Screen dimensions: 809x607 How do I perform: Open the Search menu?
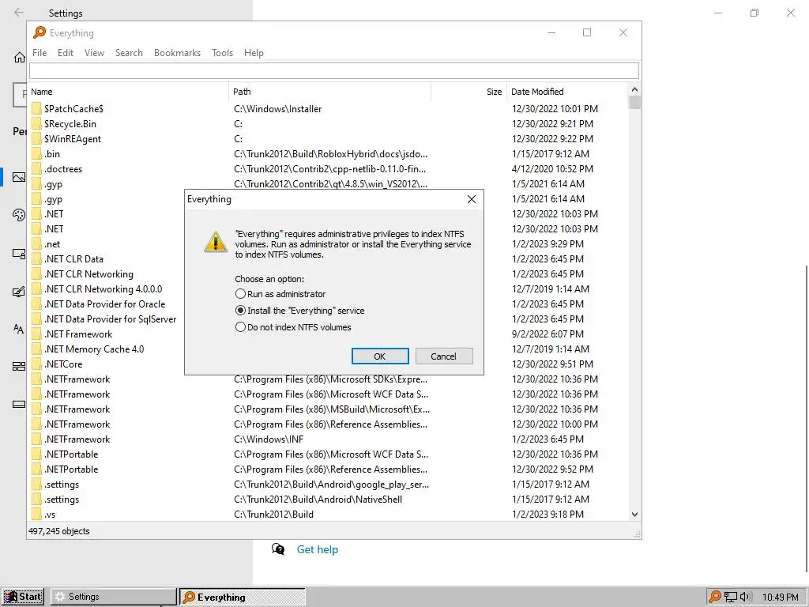point(129,53)
